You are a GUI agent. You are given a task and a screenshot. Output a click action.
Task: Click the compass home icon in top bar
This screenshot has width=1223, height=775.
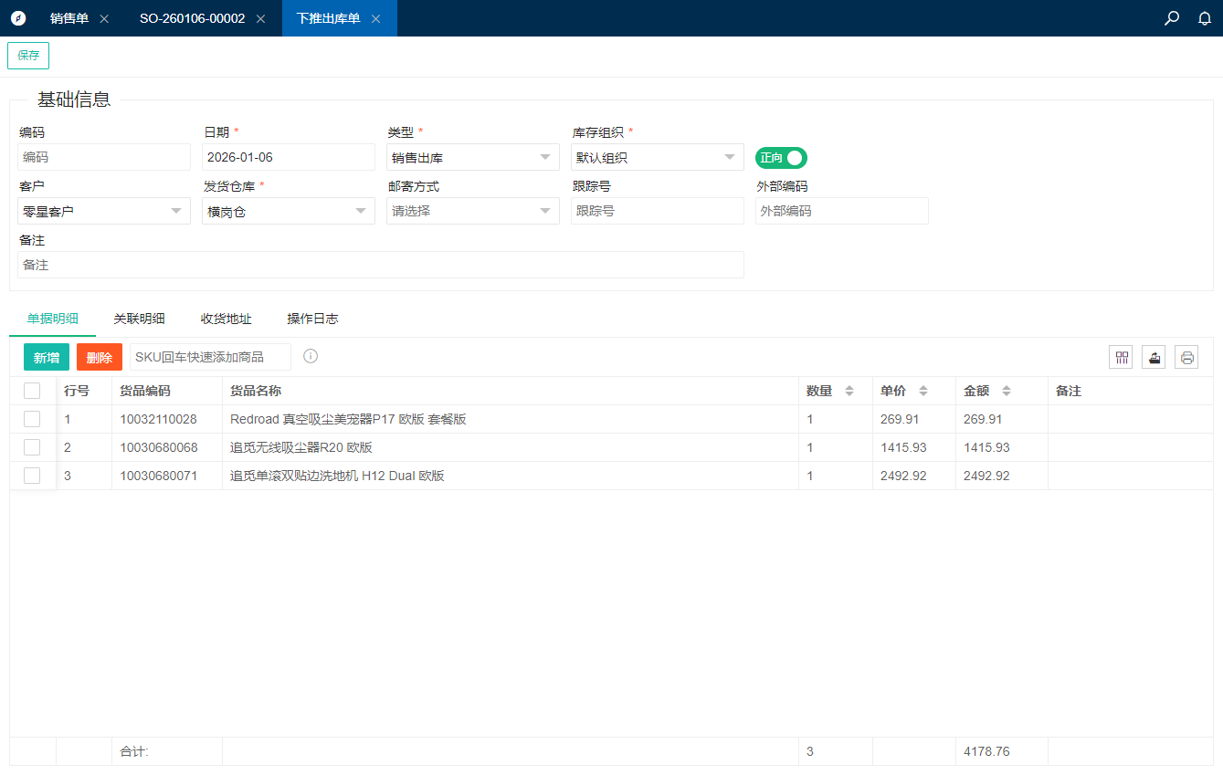(18, 18)
